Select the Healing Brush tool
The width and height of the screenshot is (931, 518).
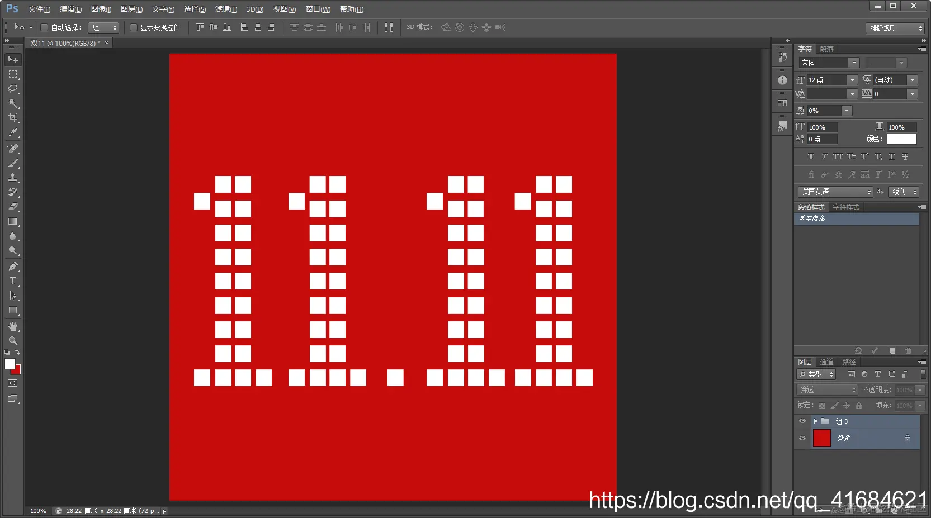[13, 149]
